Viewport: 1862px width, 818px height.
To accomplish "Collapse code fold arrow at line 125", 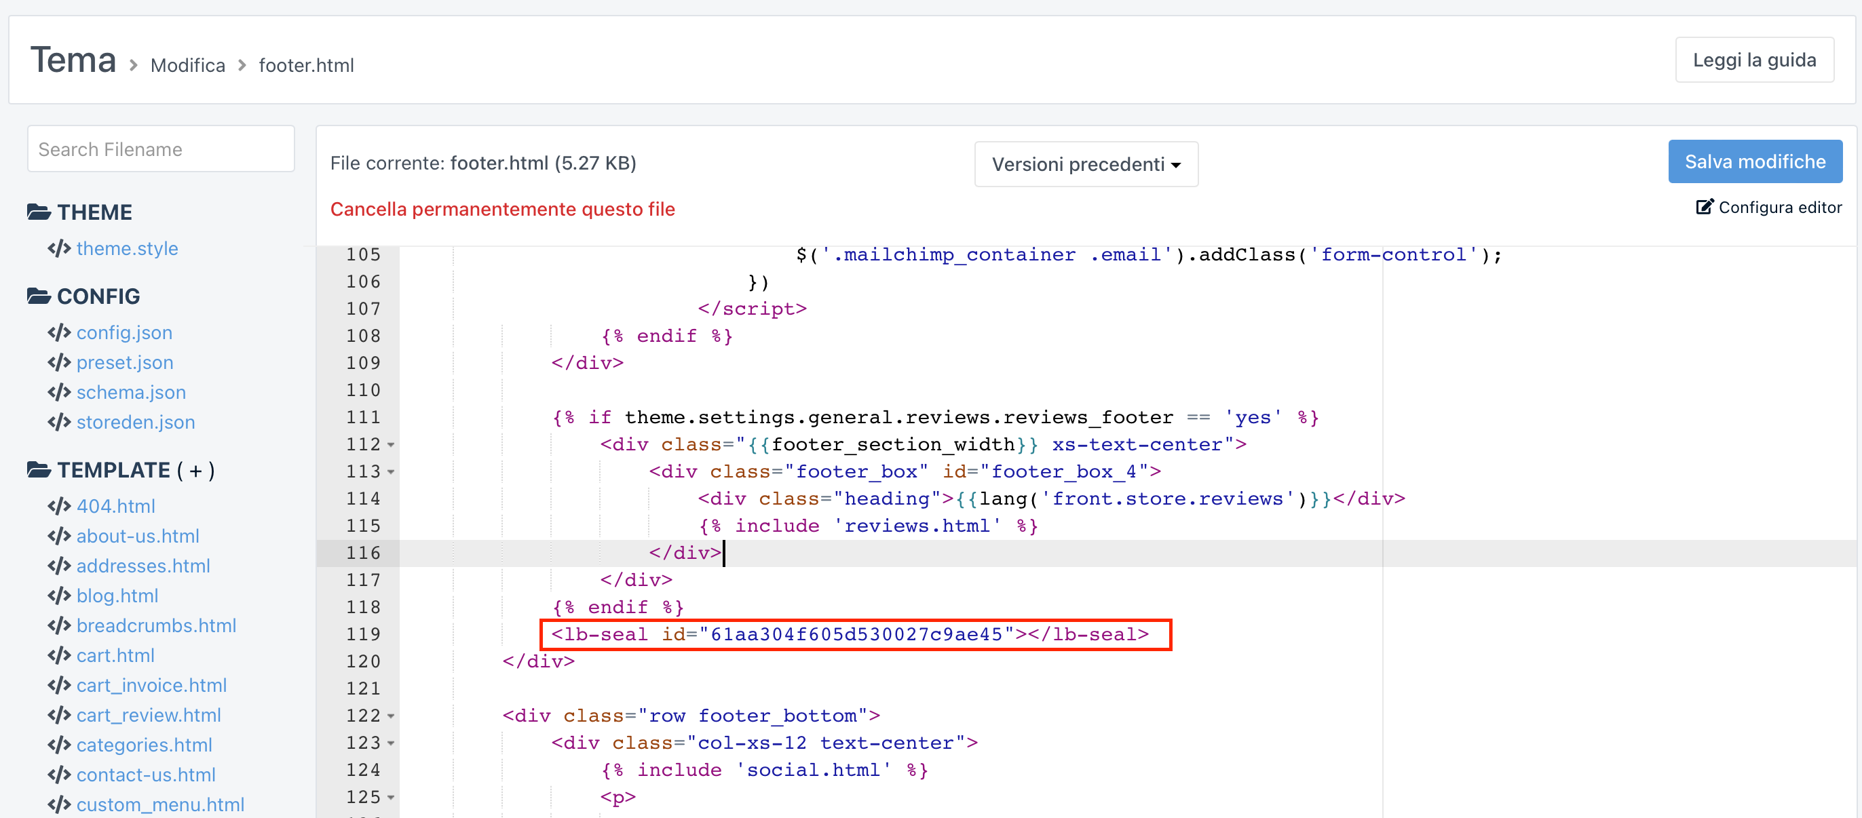I will click(x=391, y=797).
